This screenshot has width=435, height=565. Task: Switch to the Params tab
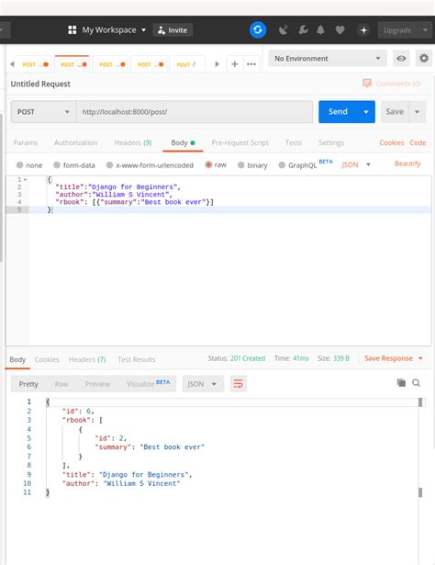tap(25, 142)
